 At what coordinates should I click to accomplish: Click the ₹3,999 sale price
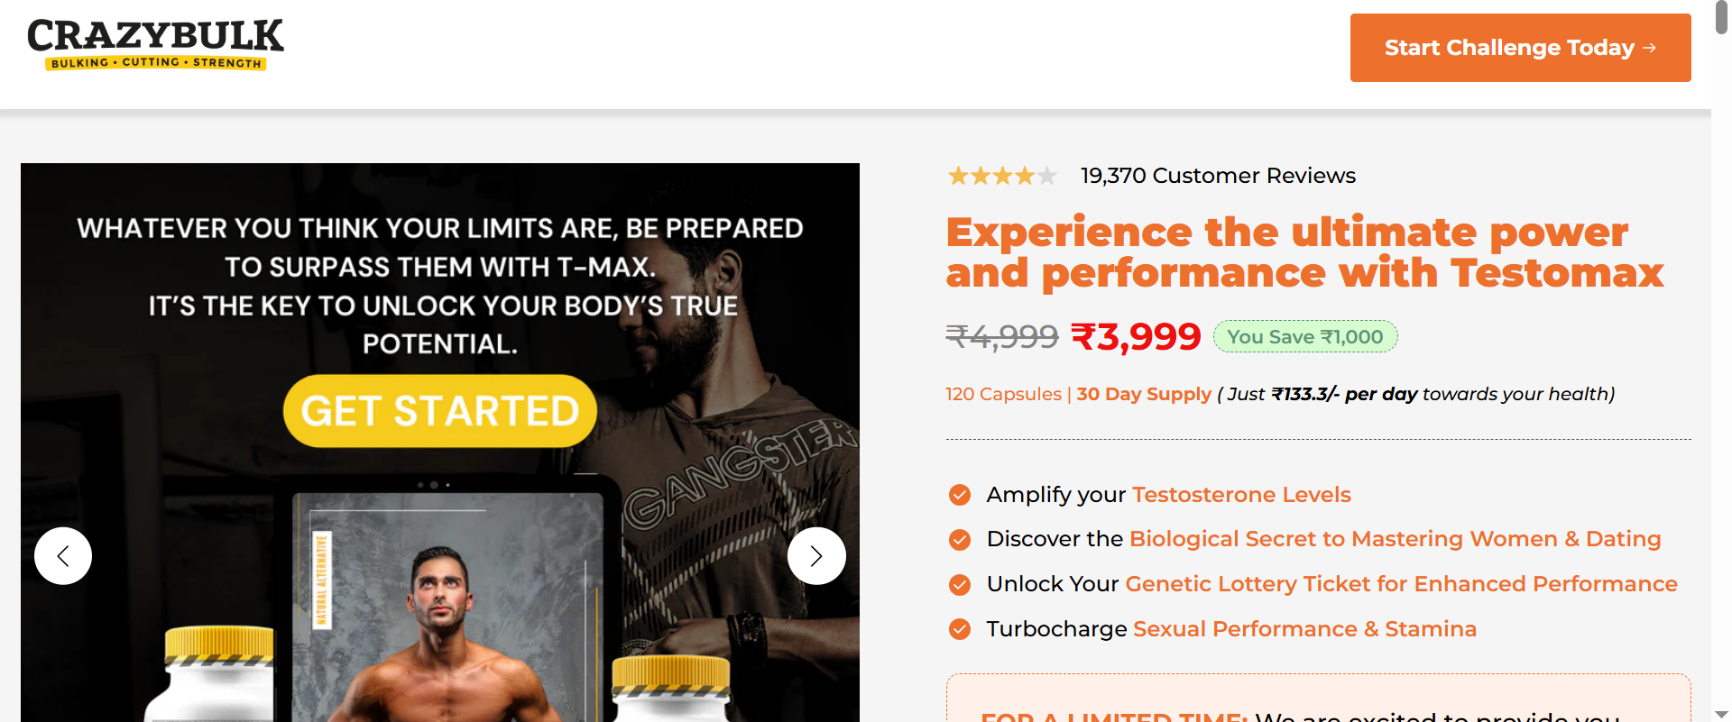(x=1136, y=337)
